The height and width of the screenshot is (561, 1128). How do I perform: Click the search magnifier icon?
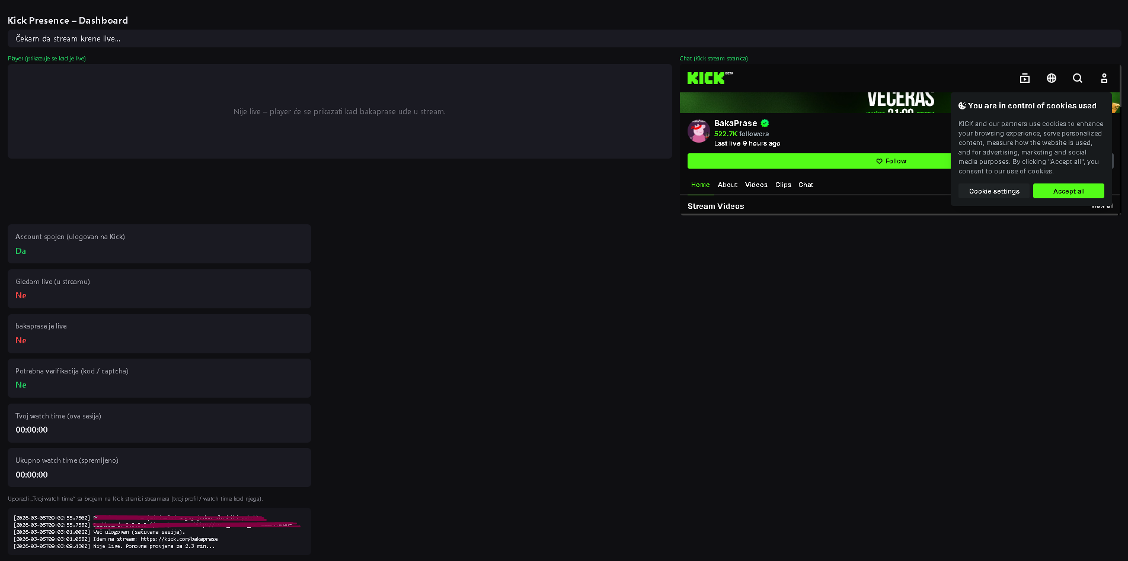(1077, 78)
